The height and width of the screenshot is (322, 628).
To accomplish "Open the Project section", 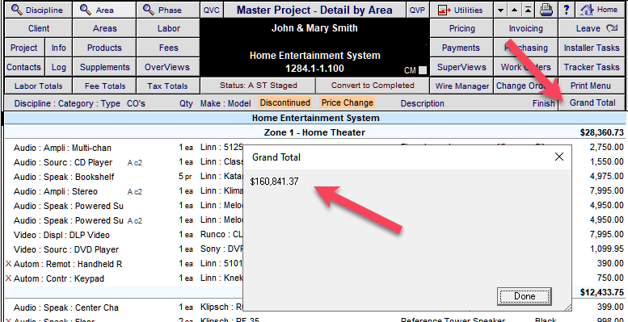I will tap(23, 48).
